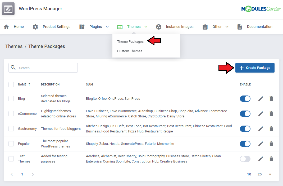Tick the Gastronomy row checkbox
The height and width of the screenshot is (186, 283).
(11, 129)
